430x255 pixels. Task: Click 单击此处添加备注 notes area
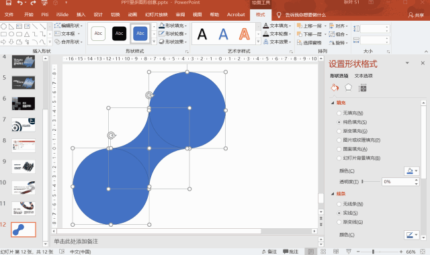tap(76, 242)
